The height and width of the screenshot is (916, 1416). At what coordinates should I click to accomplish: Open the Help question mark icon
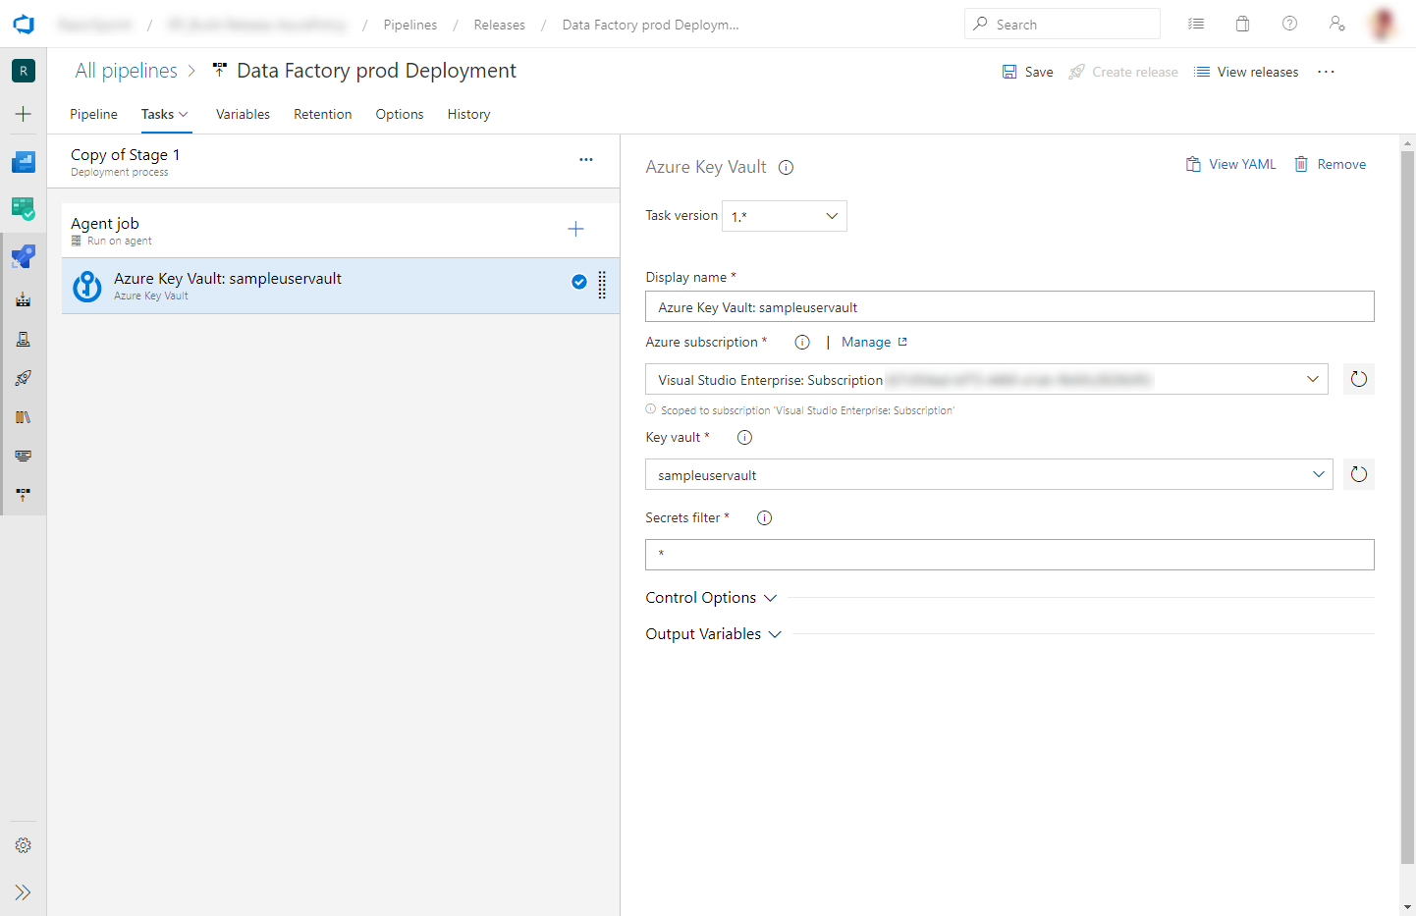coord(1290,24)
